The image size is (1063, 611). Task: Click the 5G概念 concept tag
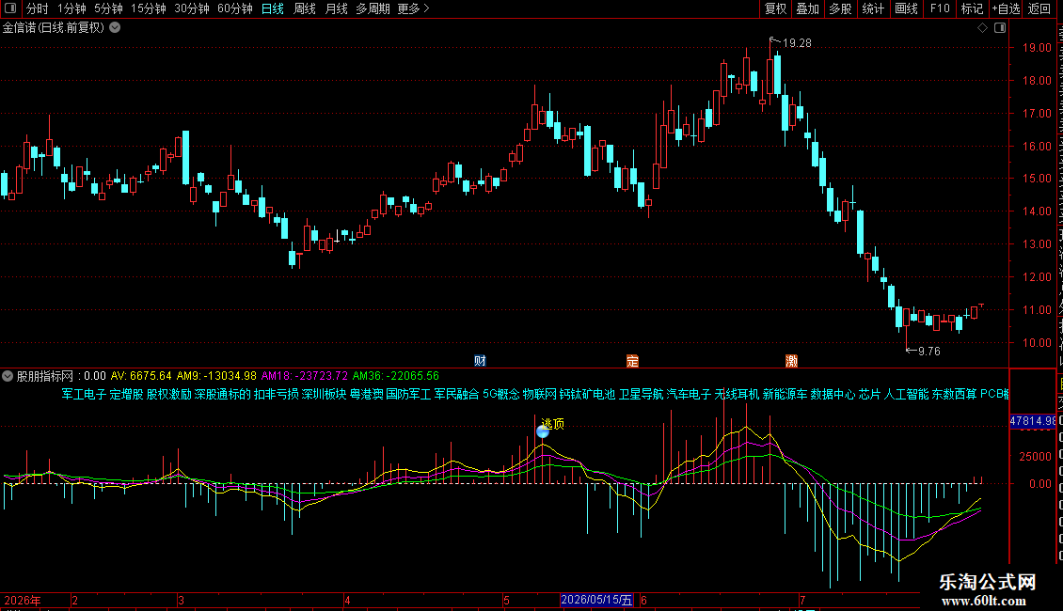coord(501,394)
